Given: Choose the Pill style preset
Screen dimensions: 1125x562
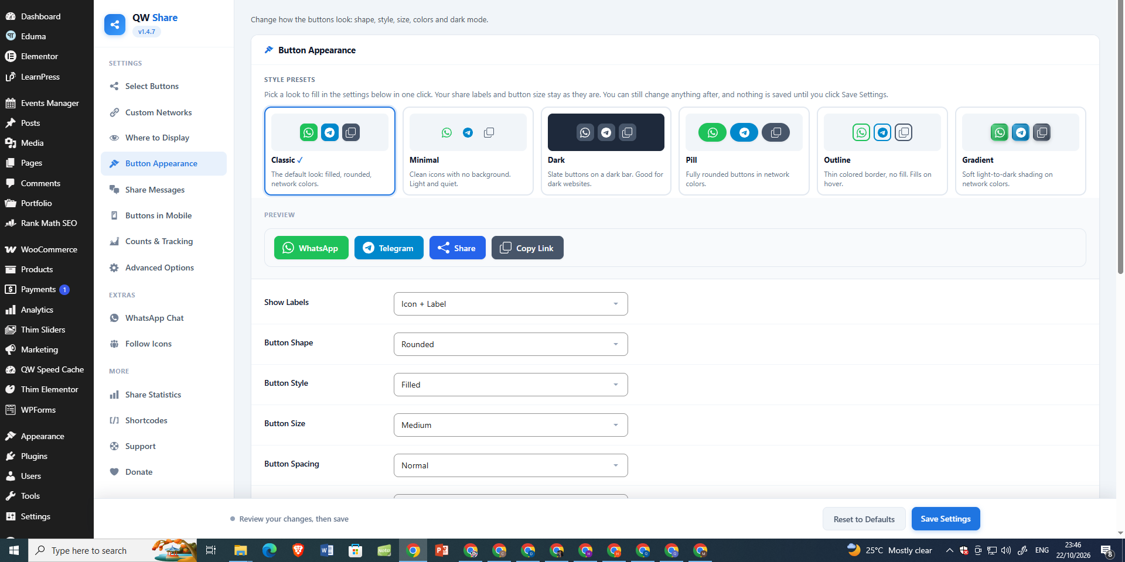Looking at the screenshot, I should tap(744, 151).
